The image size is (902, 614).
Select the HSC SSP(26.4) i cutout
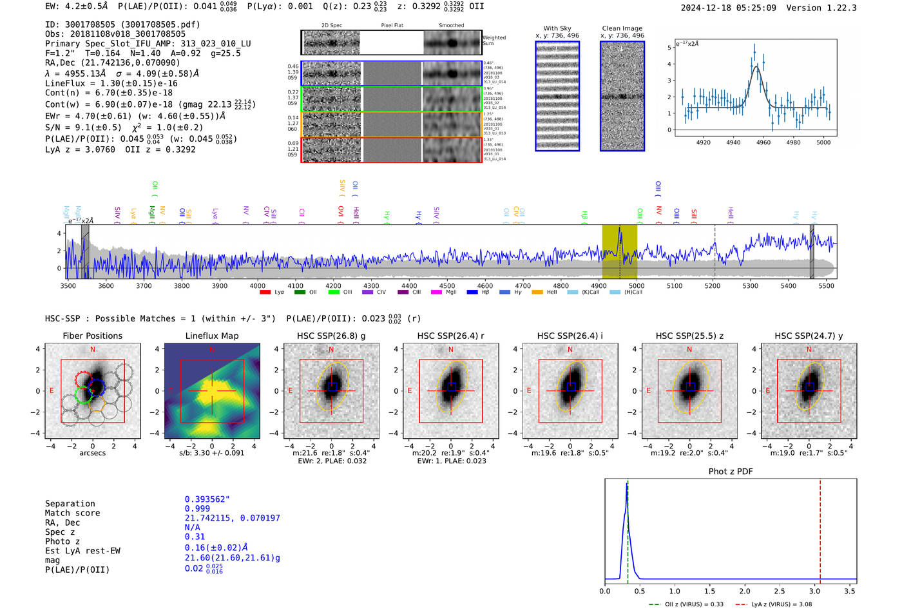pyautogui.click(x=570, y=390)
